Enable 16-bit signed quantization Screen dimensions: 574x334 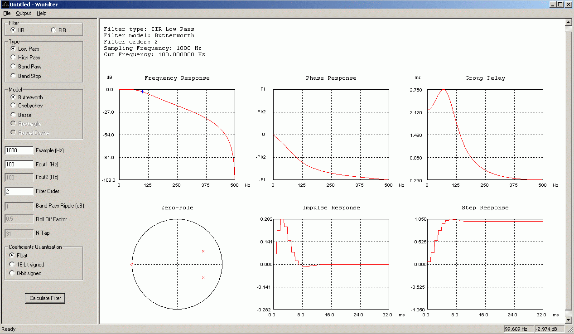pyautogui.click(x=27, y=265)
